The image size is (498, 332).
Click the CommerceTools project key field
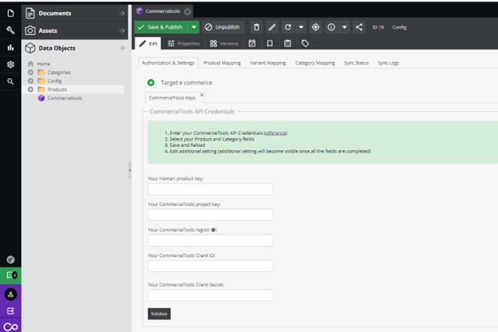click(x=210, y=215)
